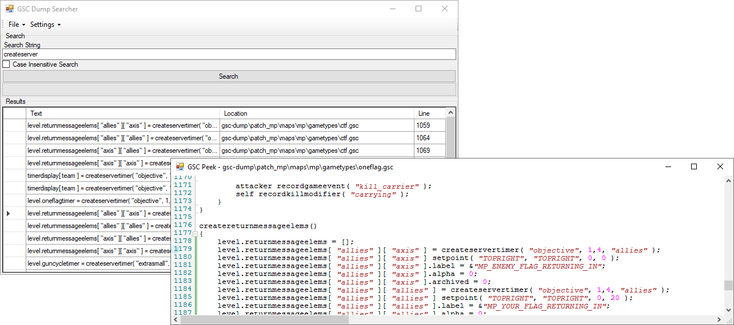Sort results by Location column header
Viewport: 734px width, 325px height.
pos(317,113)
